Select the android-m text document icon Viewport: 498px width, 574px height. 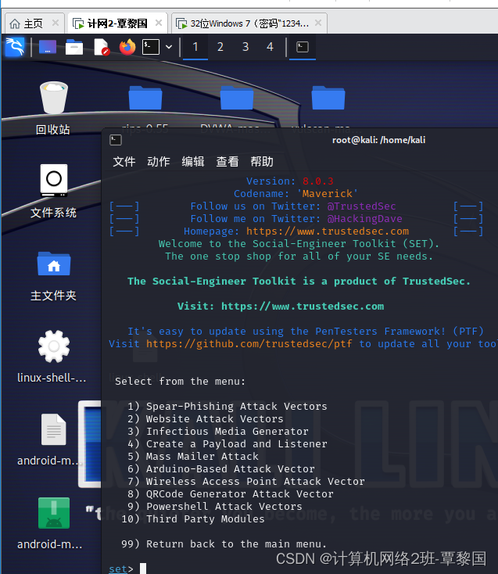click(53, 439)
